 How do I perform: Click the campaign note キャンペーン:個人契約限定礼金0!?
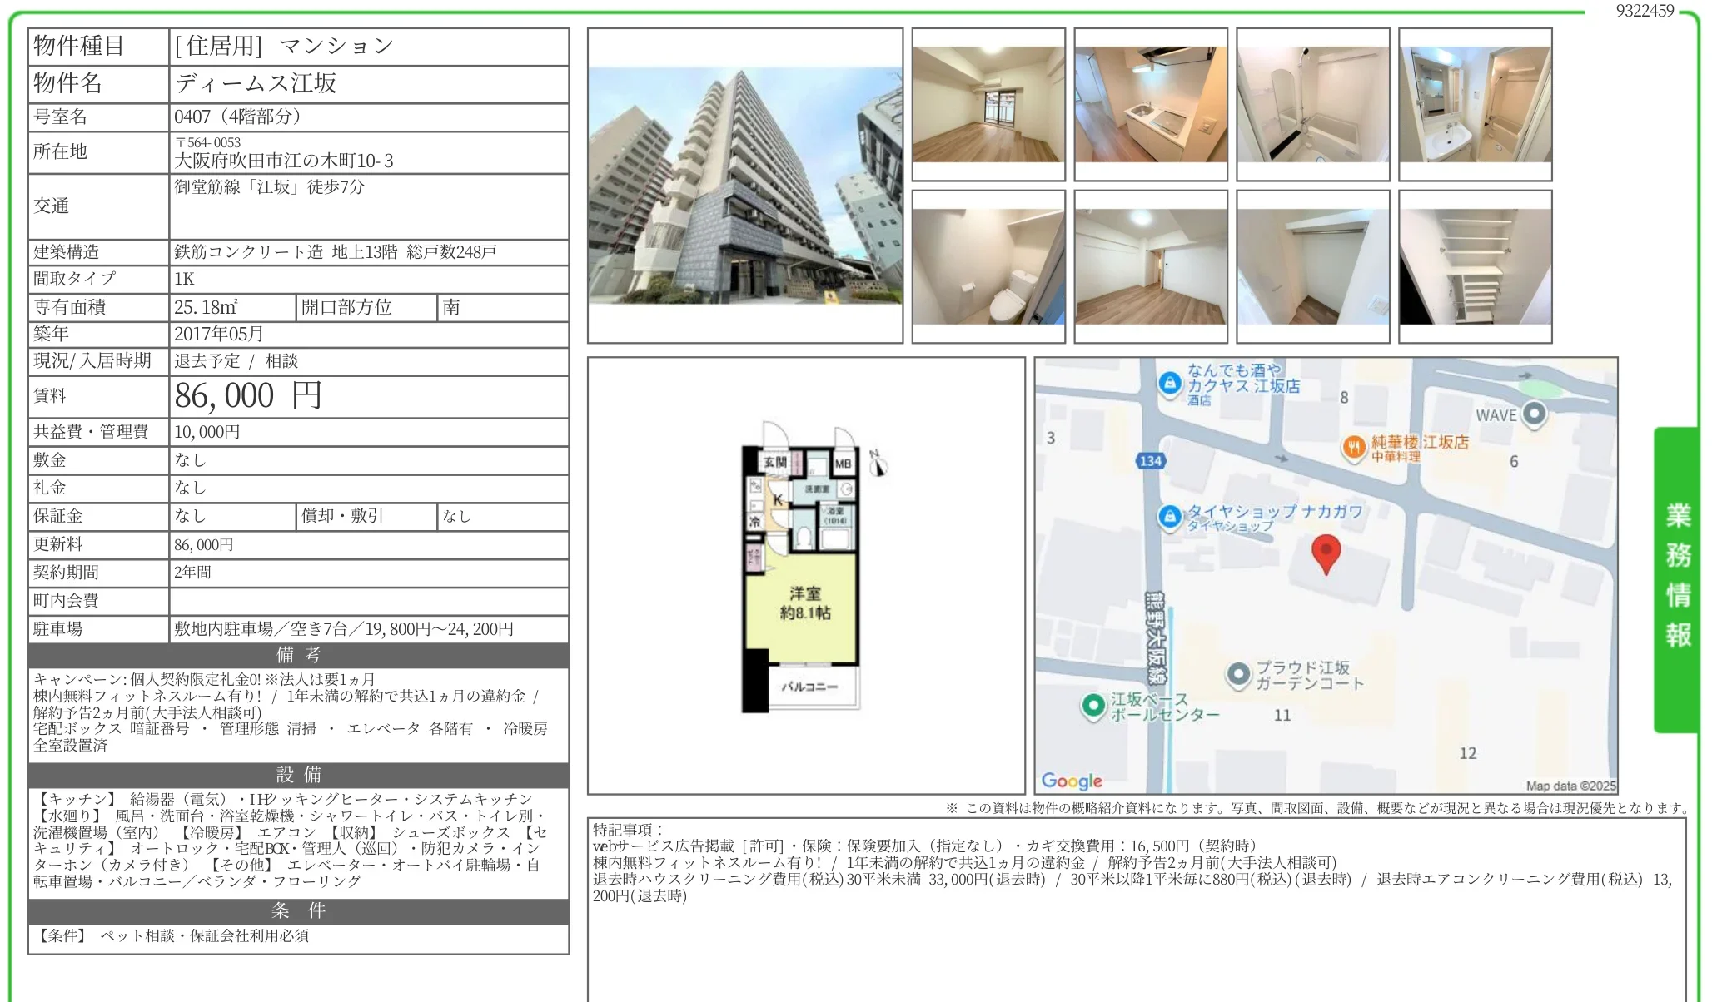coord(147,679)
